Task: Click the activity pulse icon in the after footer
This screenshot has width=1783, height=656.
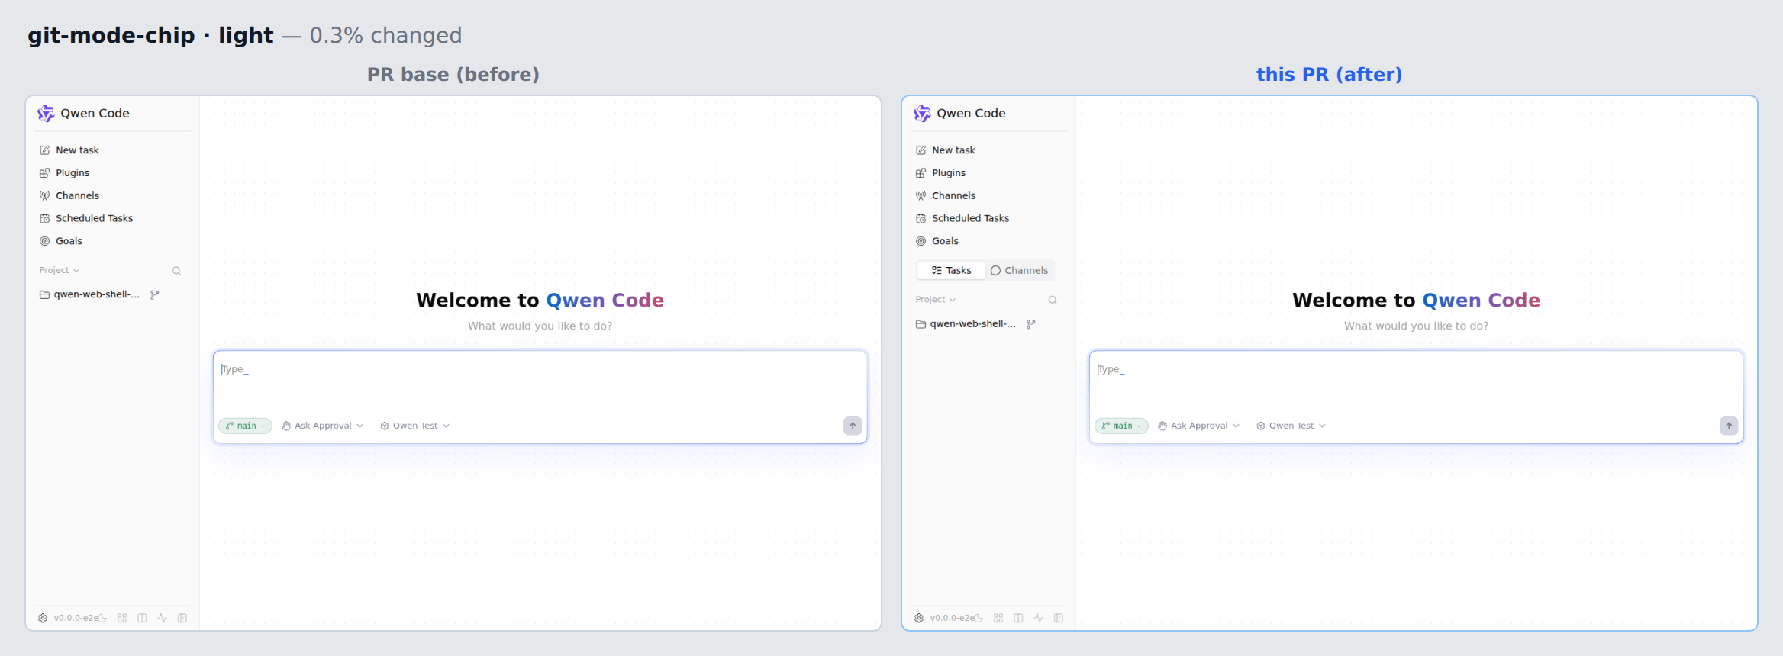Action: point(1038,618)
